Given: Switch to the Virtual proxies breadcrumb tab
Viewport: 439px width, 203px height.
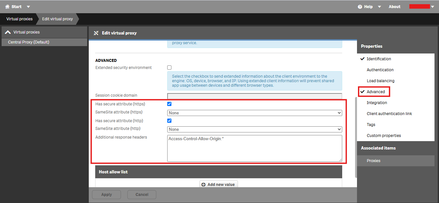Looking at the screenshot, I should tap(19, 19).
